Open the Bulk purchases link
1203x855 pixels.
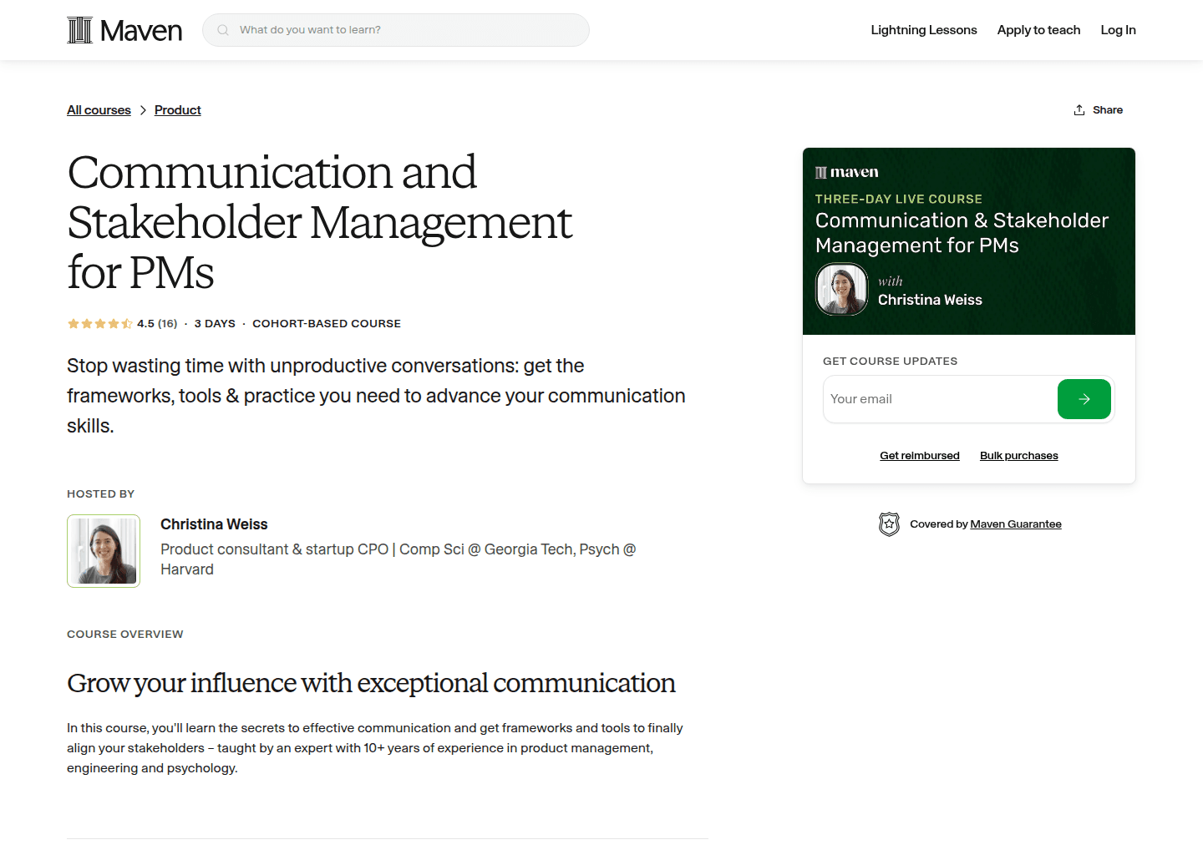[x=1018, y=455]
